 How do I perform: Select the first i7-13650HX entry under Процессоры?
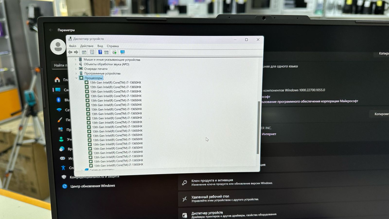pos(115,82)
